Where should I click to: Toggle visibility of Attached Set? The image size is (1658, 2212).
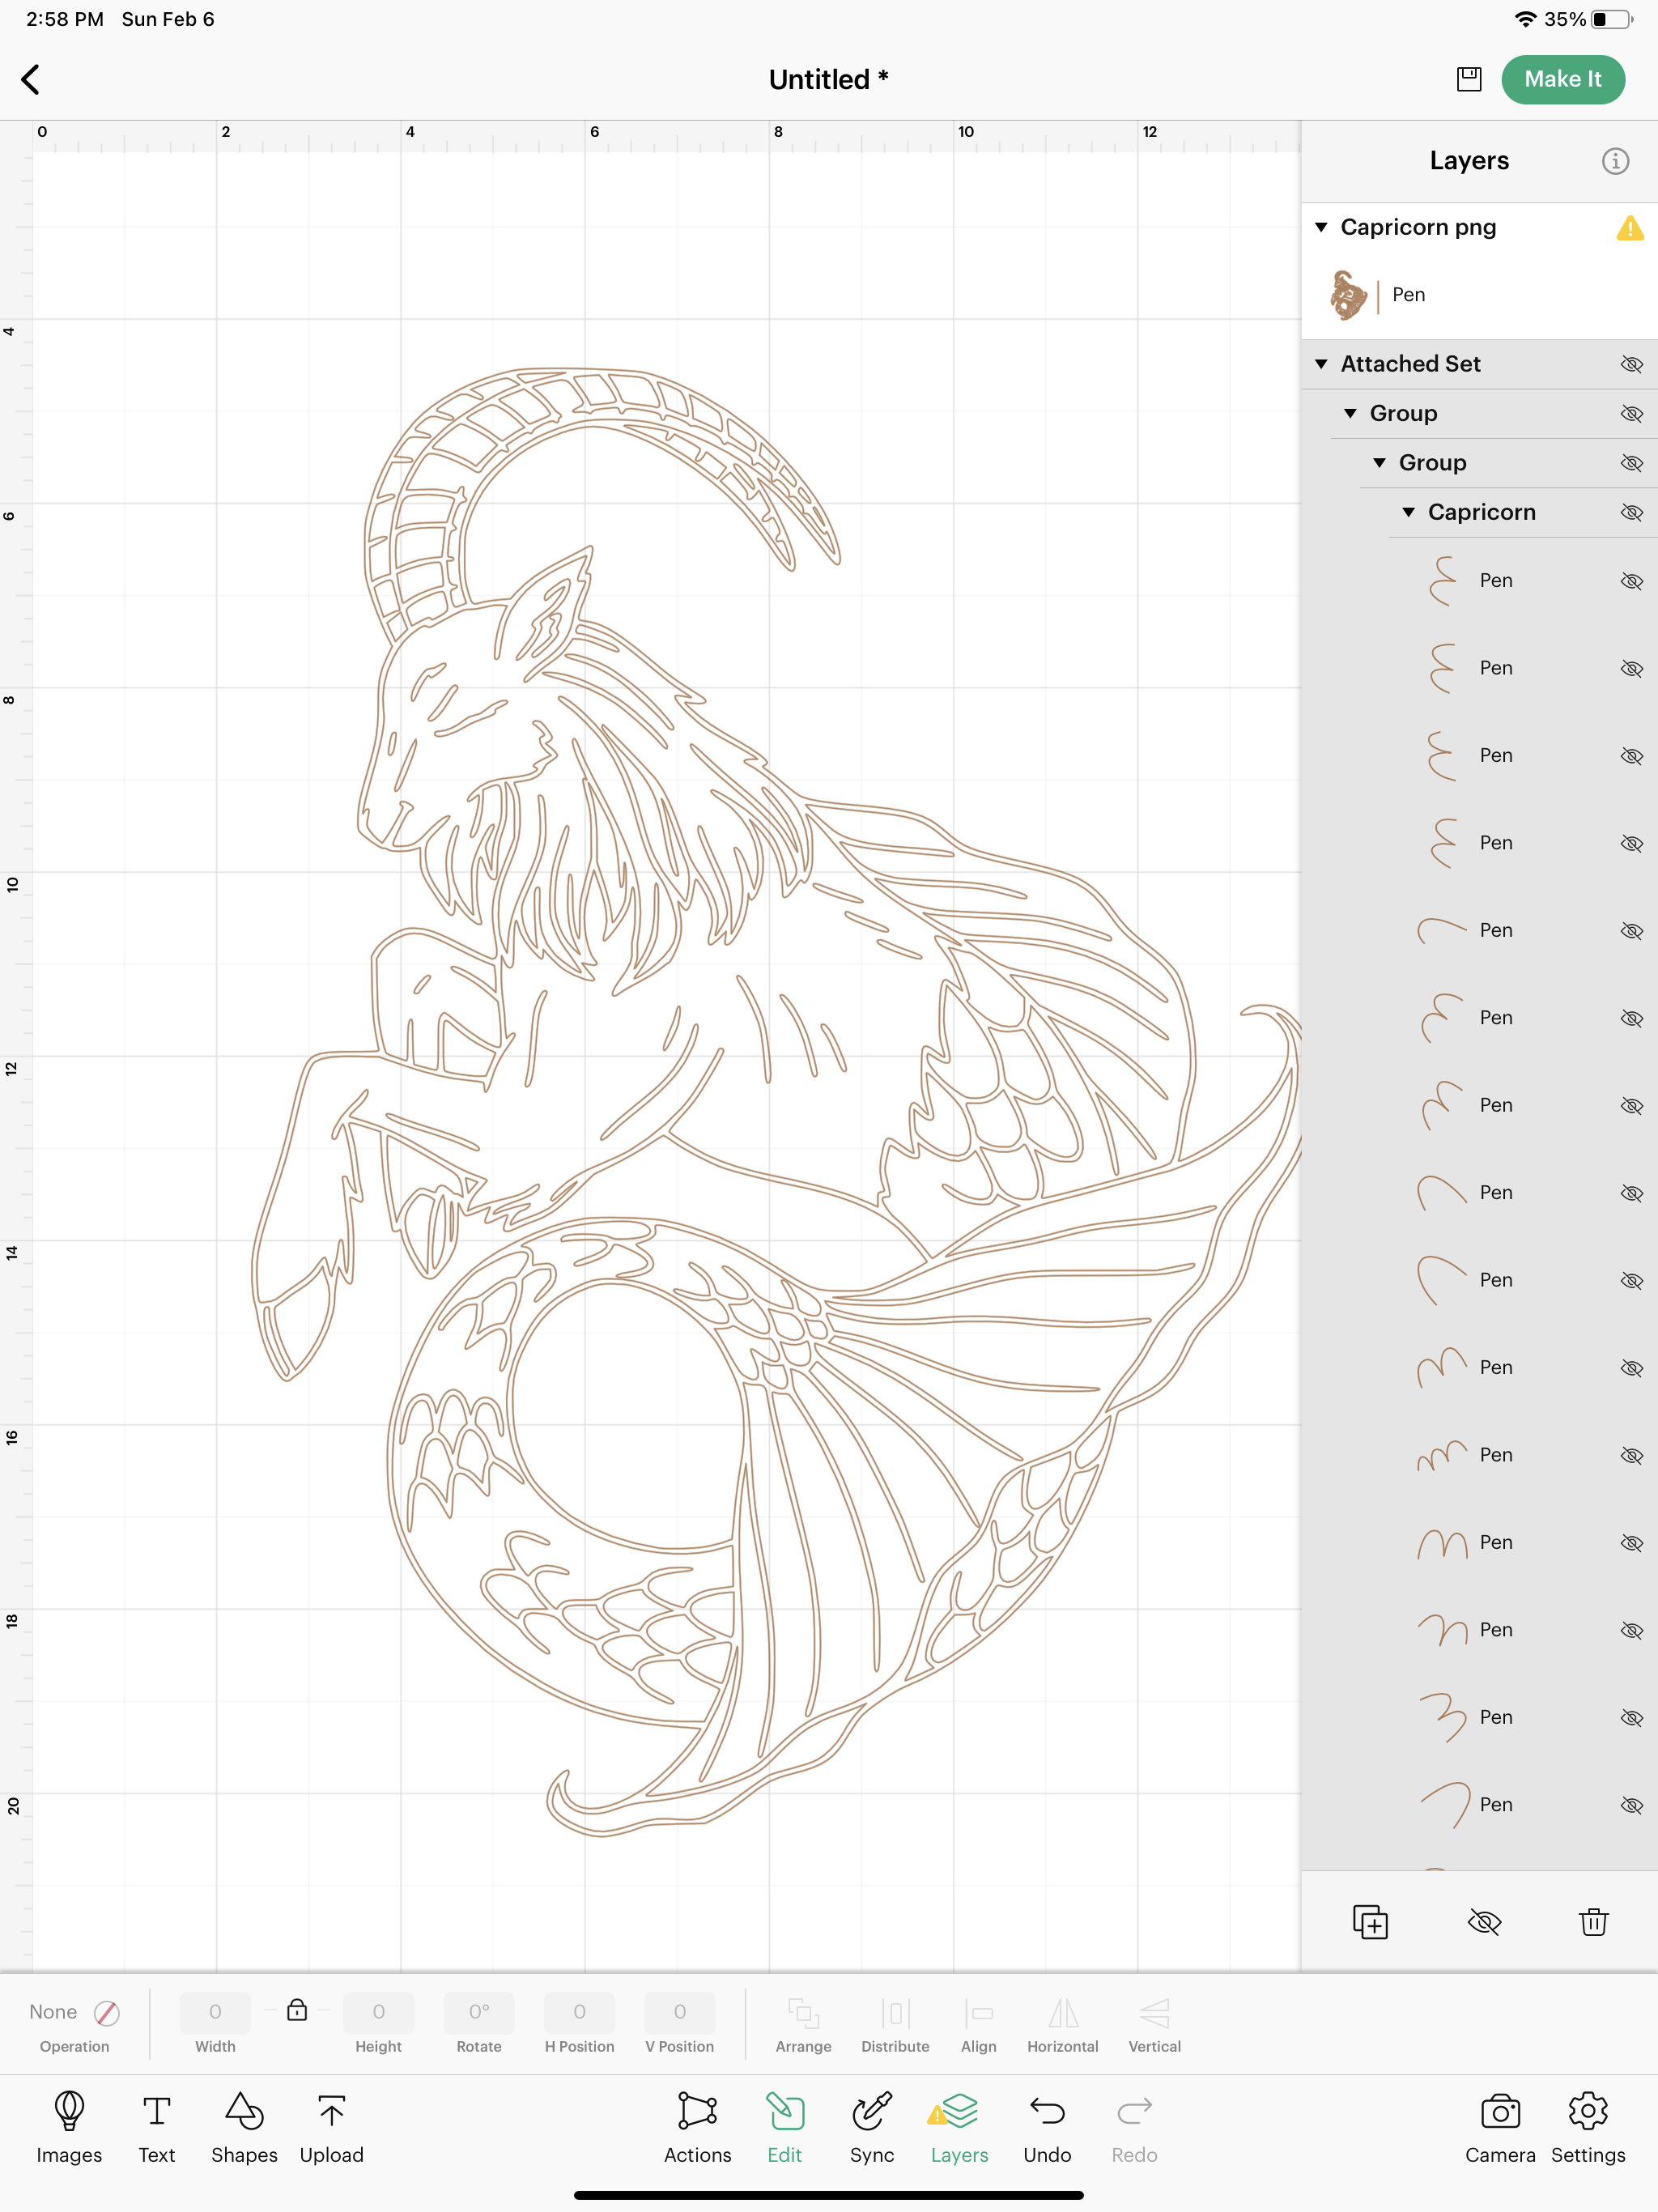(1631, 364)
